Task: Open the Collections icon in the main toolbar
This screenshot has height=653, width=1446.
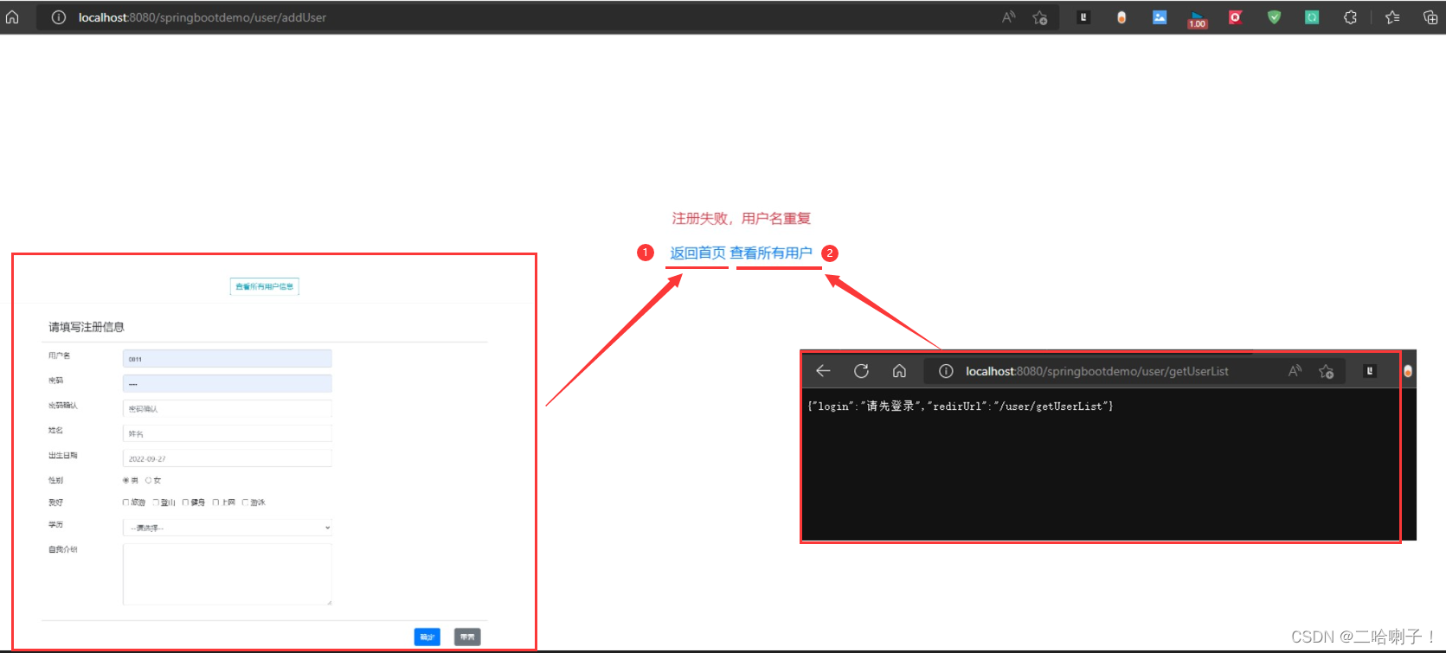Action: (x=1430, y=17)
